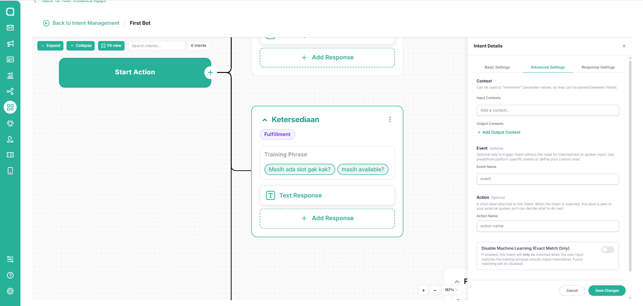Open the apps grid icon in sidebar

10,107
